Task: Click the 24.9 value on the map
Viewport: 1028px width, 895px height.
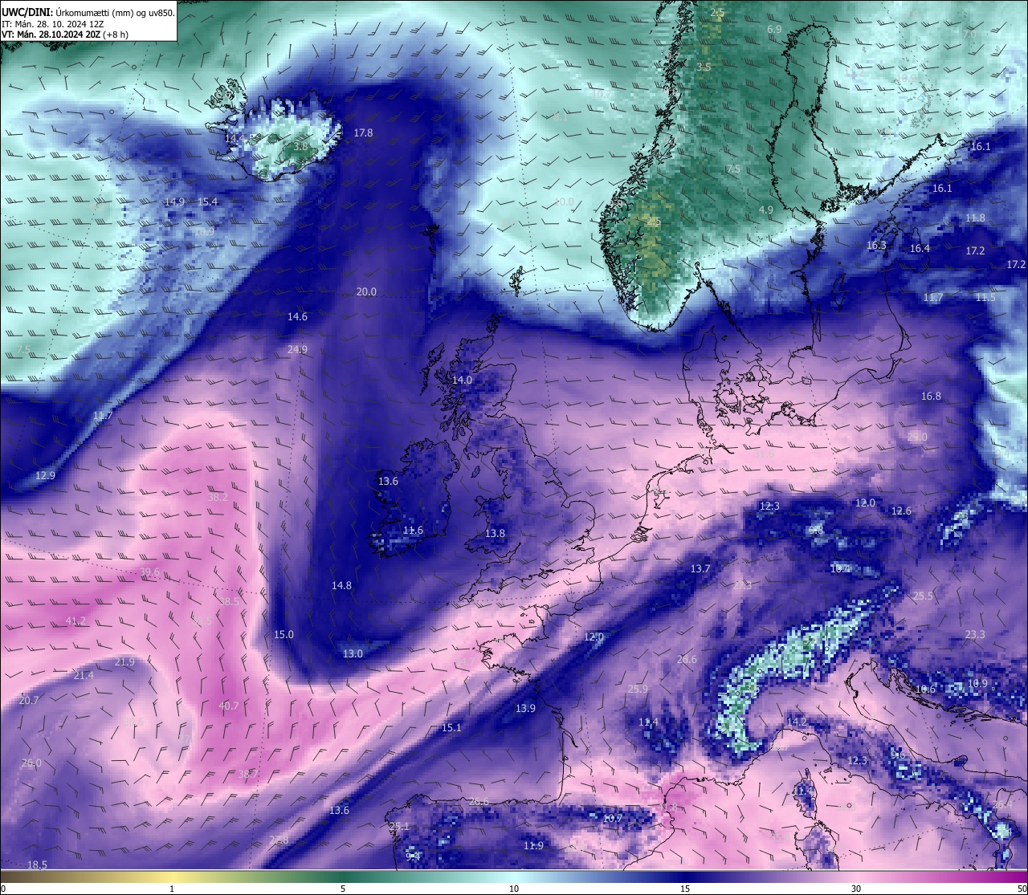Action: click(x=297, y=349)
